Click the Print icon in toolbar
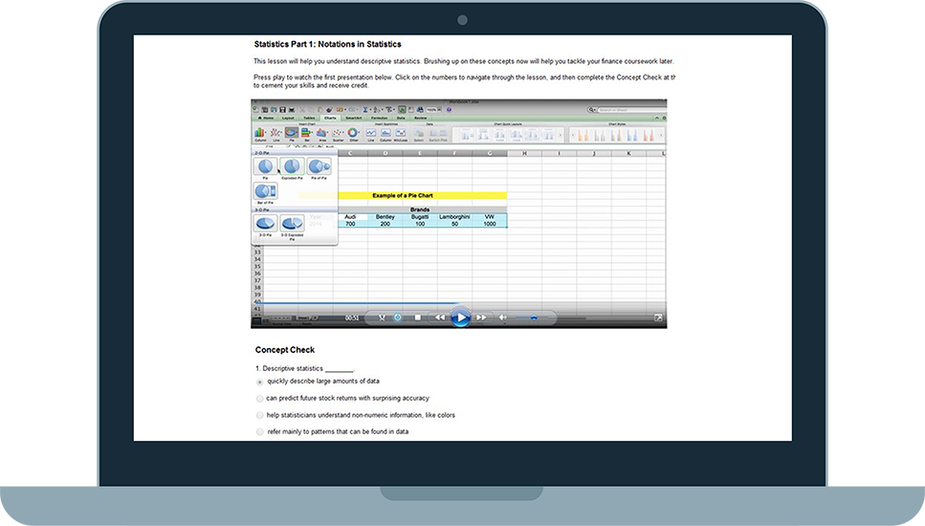 (292, 110)
